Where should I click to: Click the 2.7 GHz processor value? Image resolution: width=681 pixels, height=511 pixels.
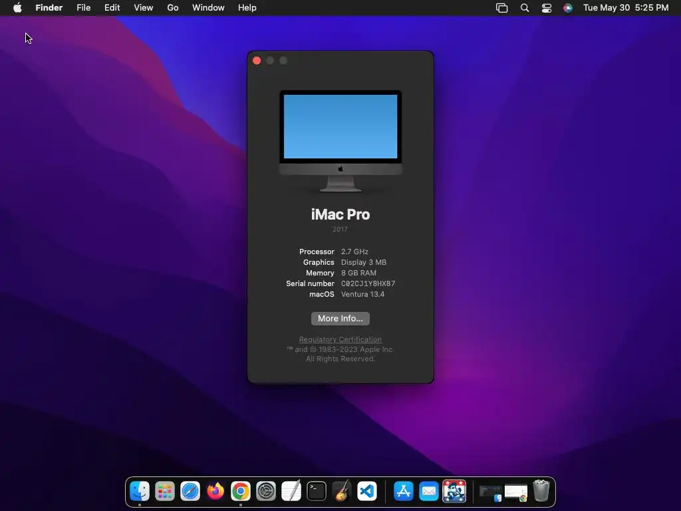tap(355, 252)
